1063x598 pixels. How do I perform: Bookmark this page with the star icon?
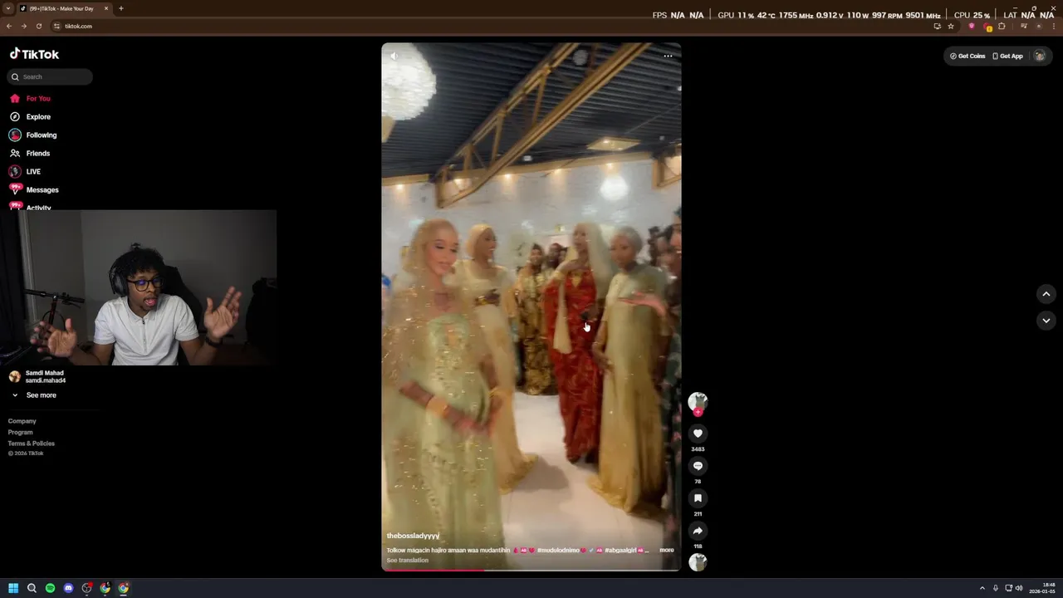click(x=951, y=27)
